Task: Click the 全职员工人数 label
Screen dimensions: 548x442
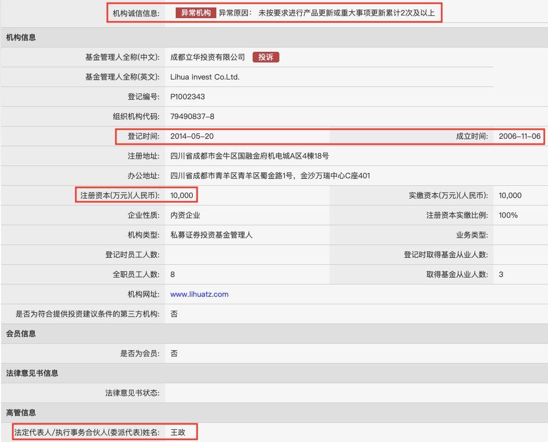Action: [136, 274]
